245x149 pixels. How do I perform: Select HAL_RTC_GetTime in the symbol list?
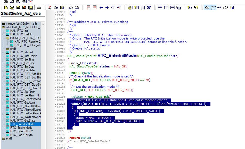pos(22,63)
